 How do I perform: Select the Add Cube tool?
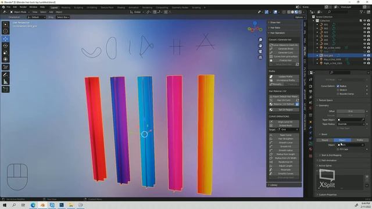coord(5,89)
